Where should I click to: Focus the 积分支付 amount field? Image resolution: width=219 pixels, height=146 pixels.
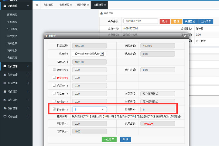pos(90,109)
